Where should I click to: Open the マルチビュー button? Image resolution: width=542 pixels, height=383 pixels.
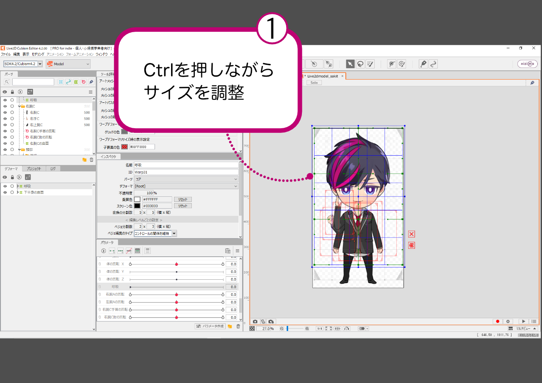(523, 328)
